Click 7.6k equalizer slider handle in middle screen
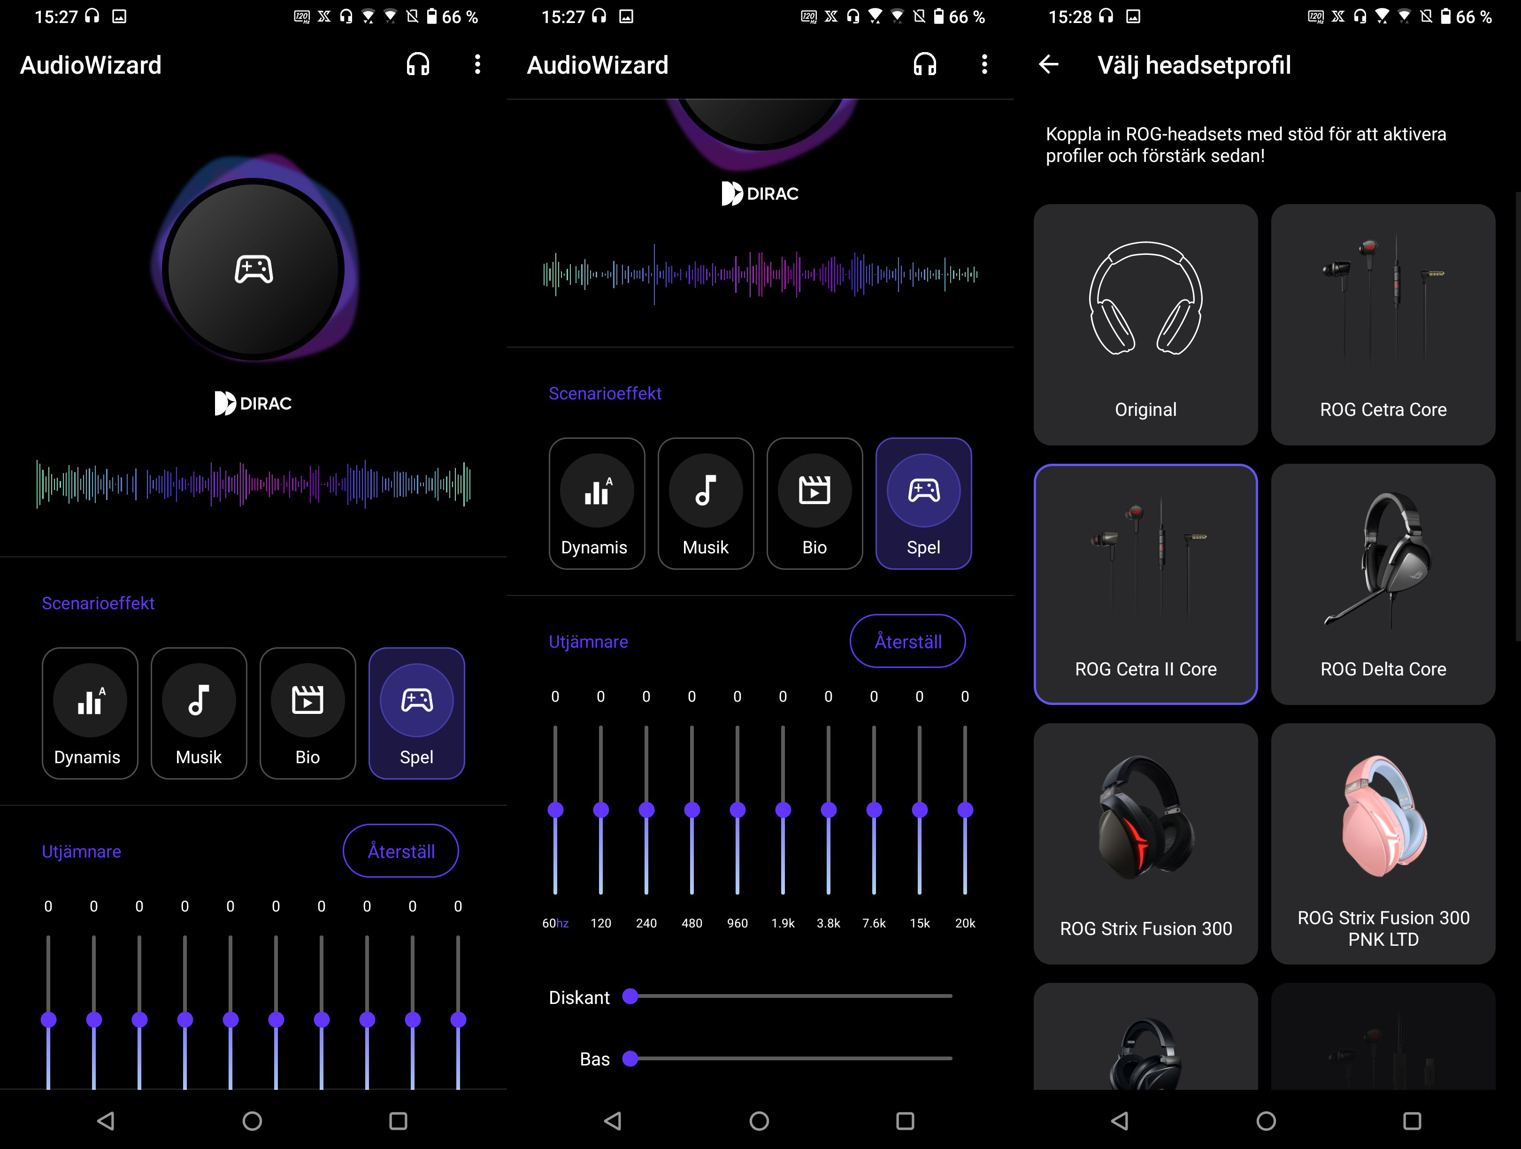Viewport: 1521px width, 1149px height. point(874,810)
